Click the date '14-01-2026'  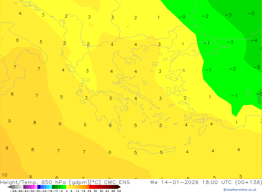[180, 182]
